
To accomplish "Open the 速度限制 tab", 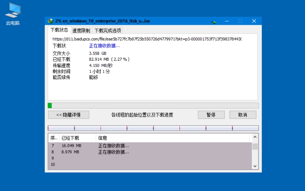I will click(81, 31).
